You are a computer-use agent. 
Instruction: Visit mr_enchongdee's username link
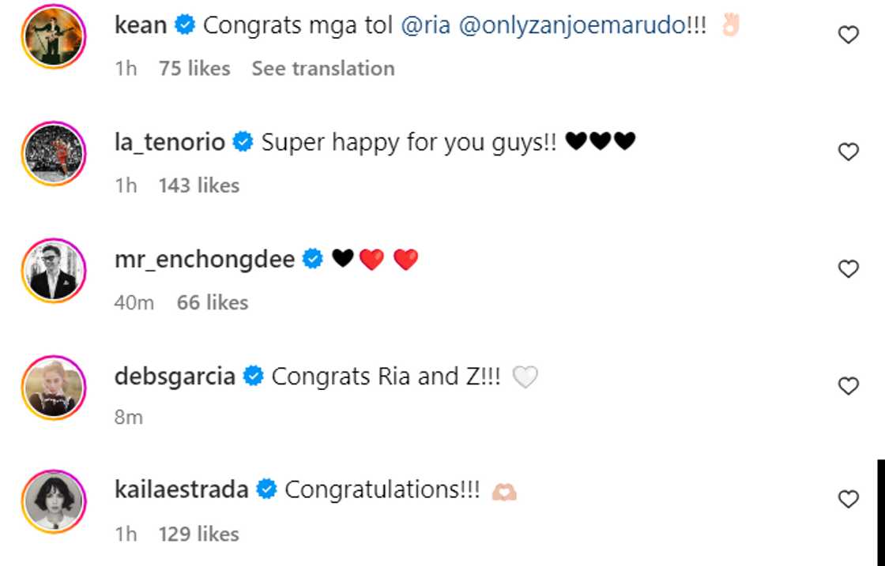[205, 259]
